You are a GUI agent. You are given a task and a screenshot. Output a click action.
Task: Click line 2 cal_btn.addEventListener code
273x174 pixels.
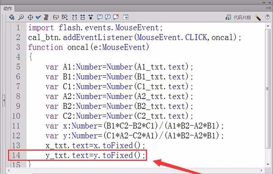pos(135,37)
